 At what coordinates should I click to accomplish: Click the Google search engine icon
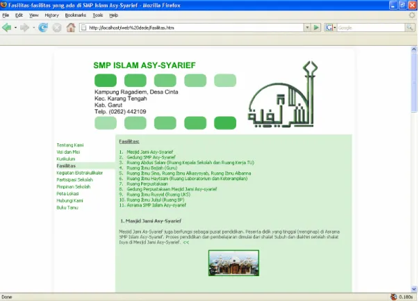tap(329, 28)
